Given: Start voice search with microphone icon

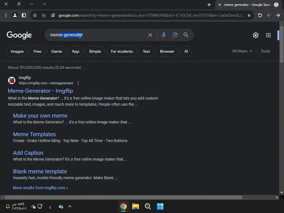Looking at the screenshot, I should click(x=164, y=35).
